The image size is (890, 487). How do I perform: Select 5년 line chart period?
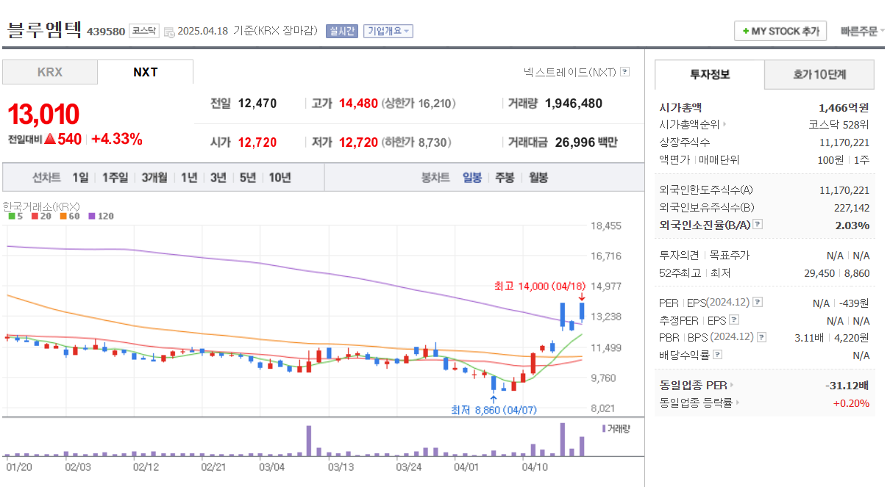tap(248, 178)
